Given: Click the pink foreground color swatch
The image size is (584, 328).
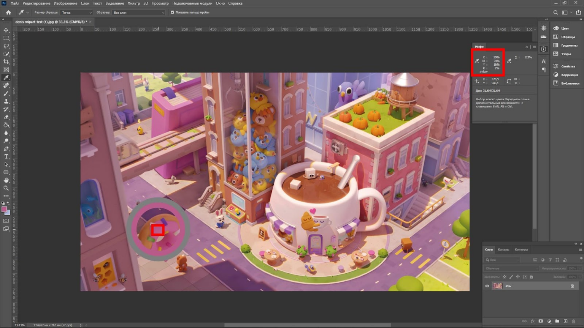Looking at the screenshot, I should tap(4, 210).
